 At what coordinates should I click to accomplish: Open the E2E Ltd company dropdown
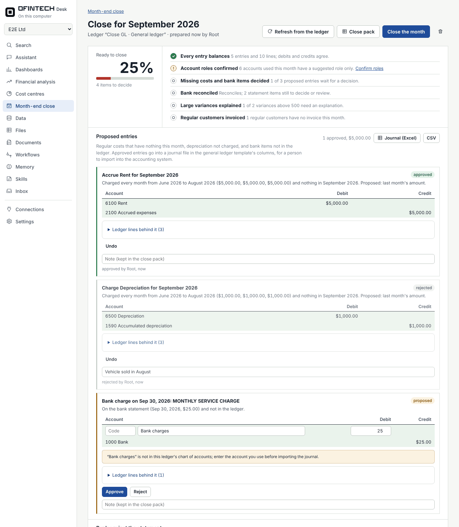[38, 29]
